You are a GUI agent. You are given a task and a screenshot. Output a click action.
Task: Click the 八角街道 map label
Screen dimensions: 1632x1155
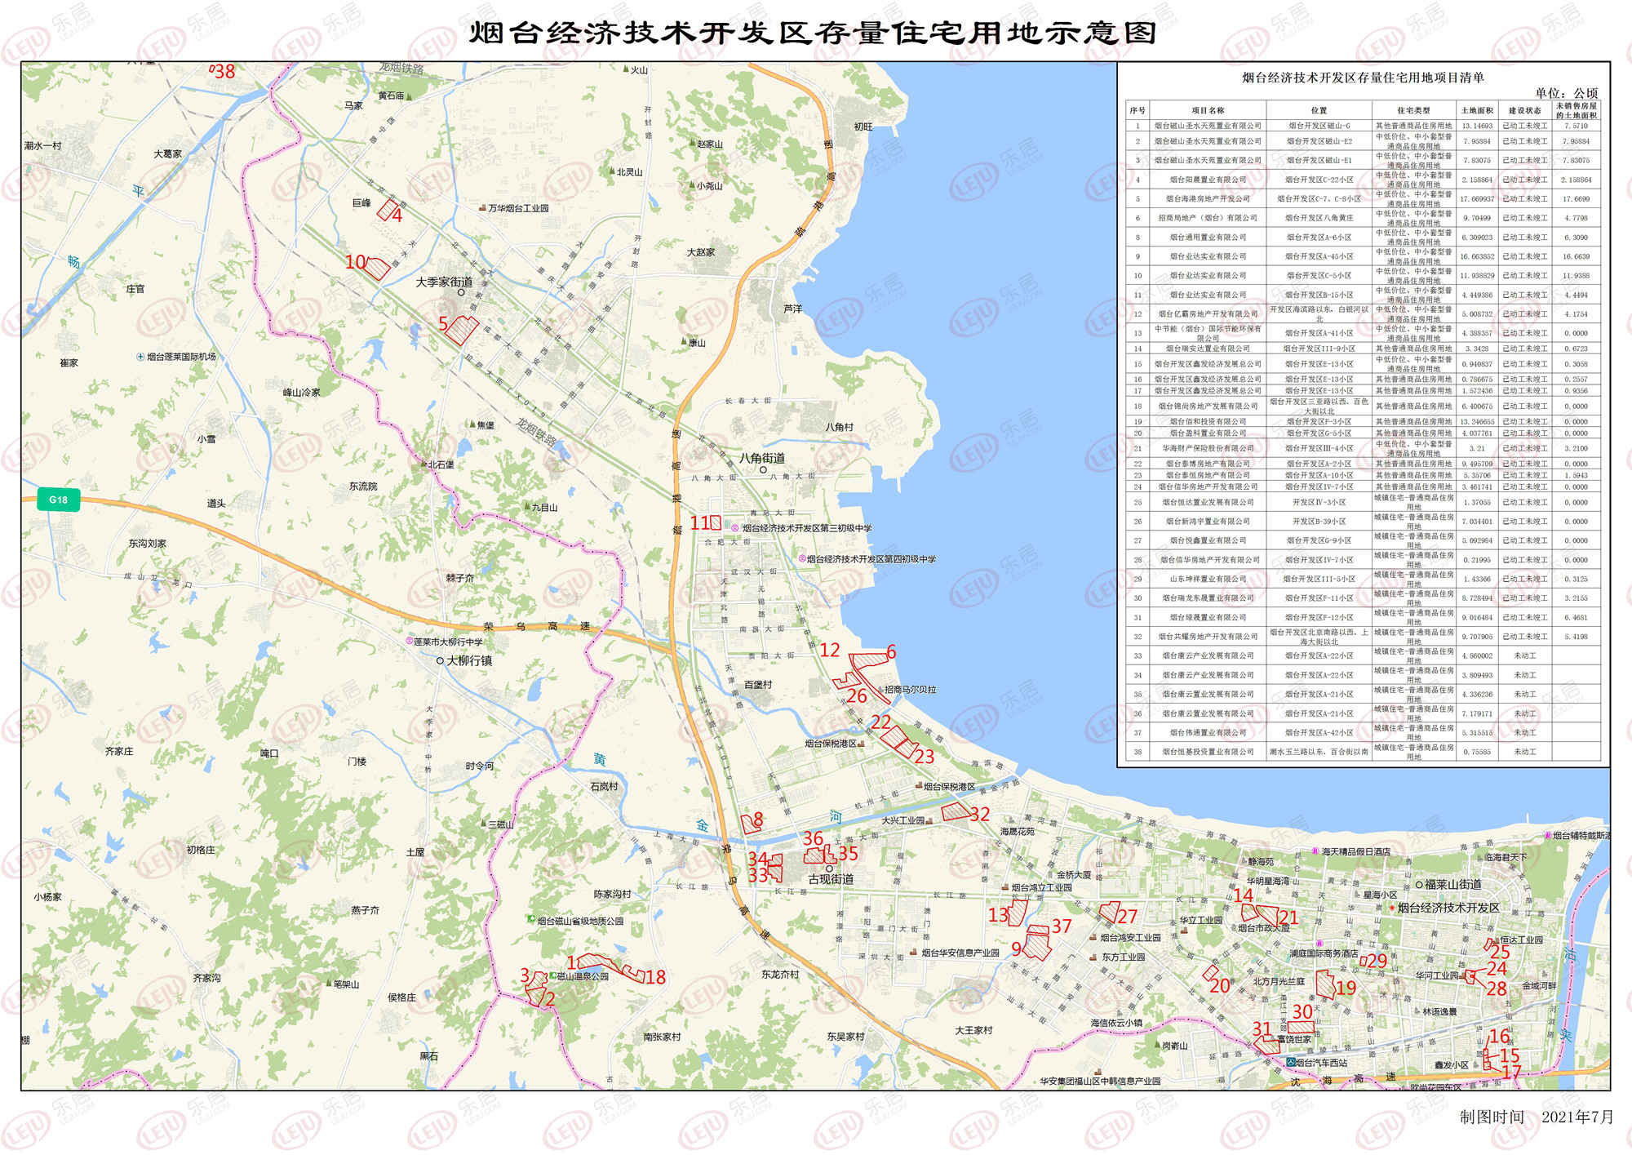[762, 458]
